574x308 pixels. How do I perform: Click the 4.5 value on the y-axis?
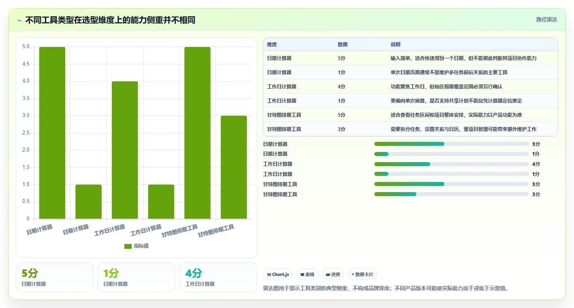click(x=26, y=64)
